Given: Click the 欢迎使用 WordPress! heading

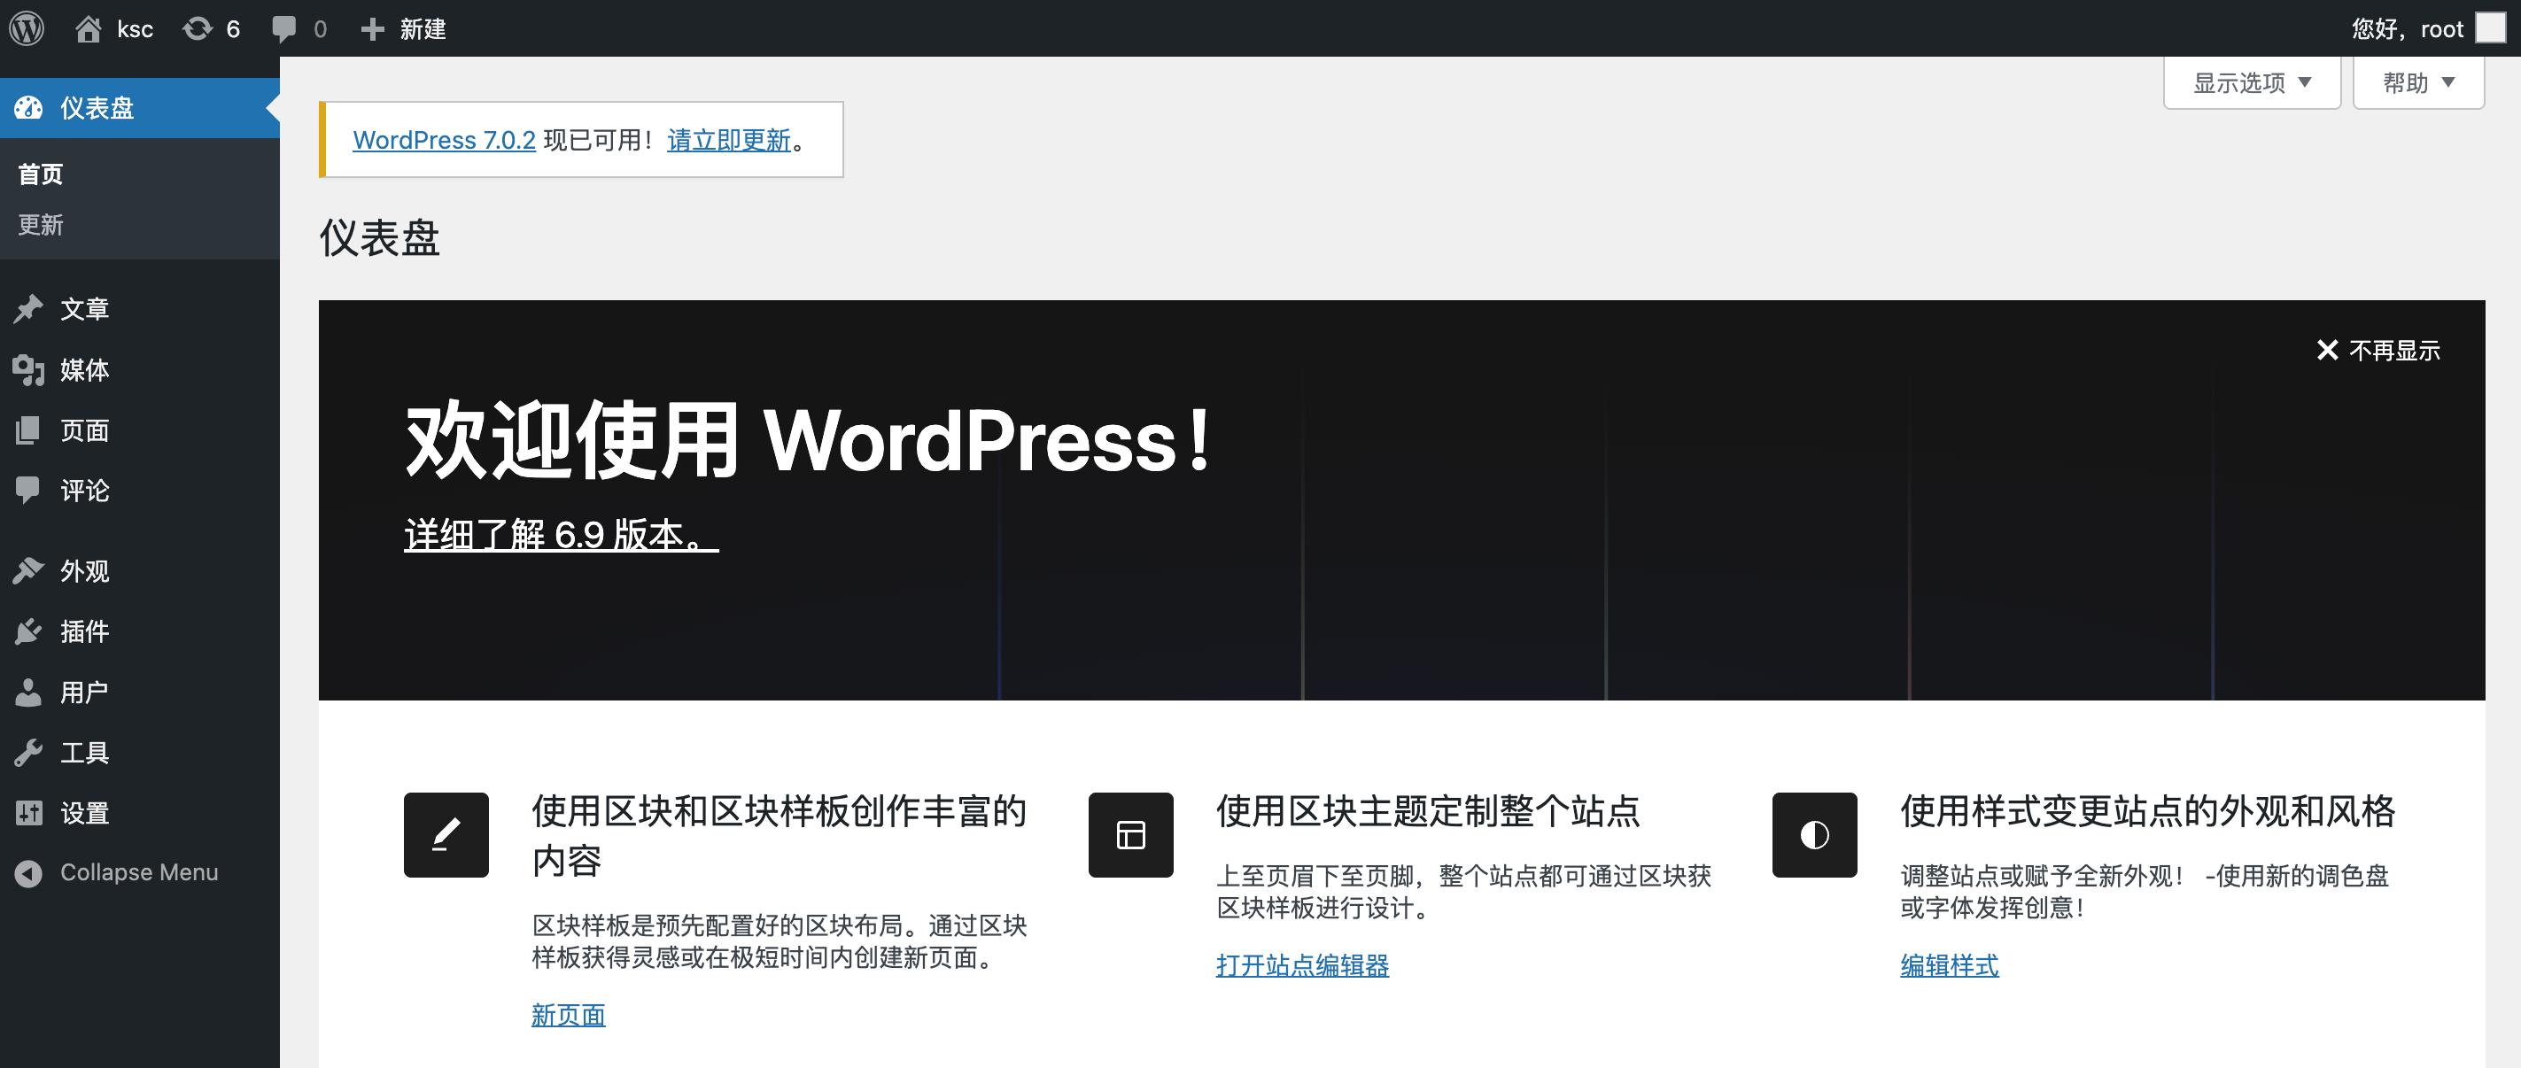Looking at the screenshot, I should pyautogui.click(x=810, y=441).
